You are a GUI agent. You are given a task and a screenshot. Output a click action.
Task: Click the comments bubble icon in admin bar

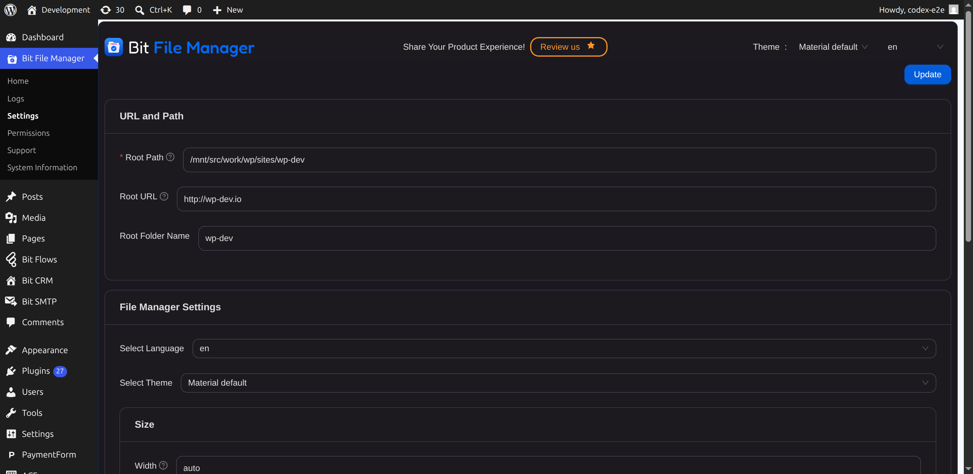pos(187,10)
